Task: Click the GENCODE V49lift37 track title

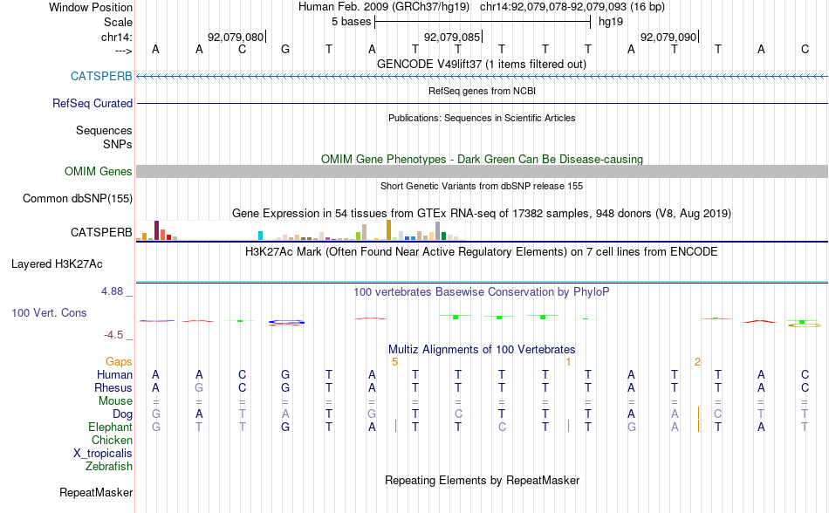Action: 482,65
